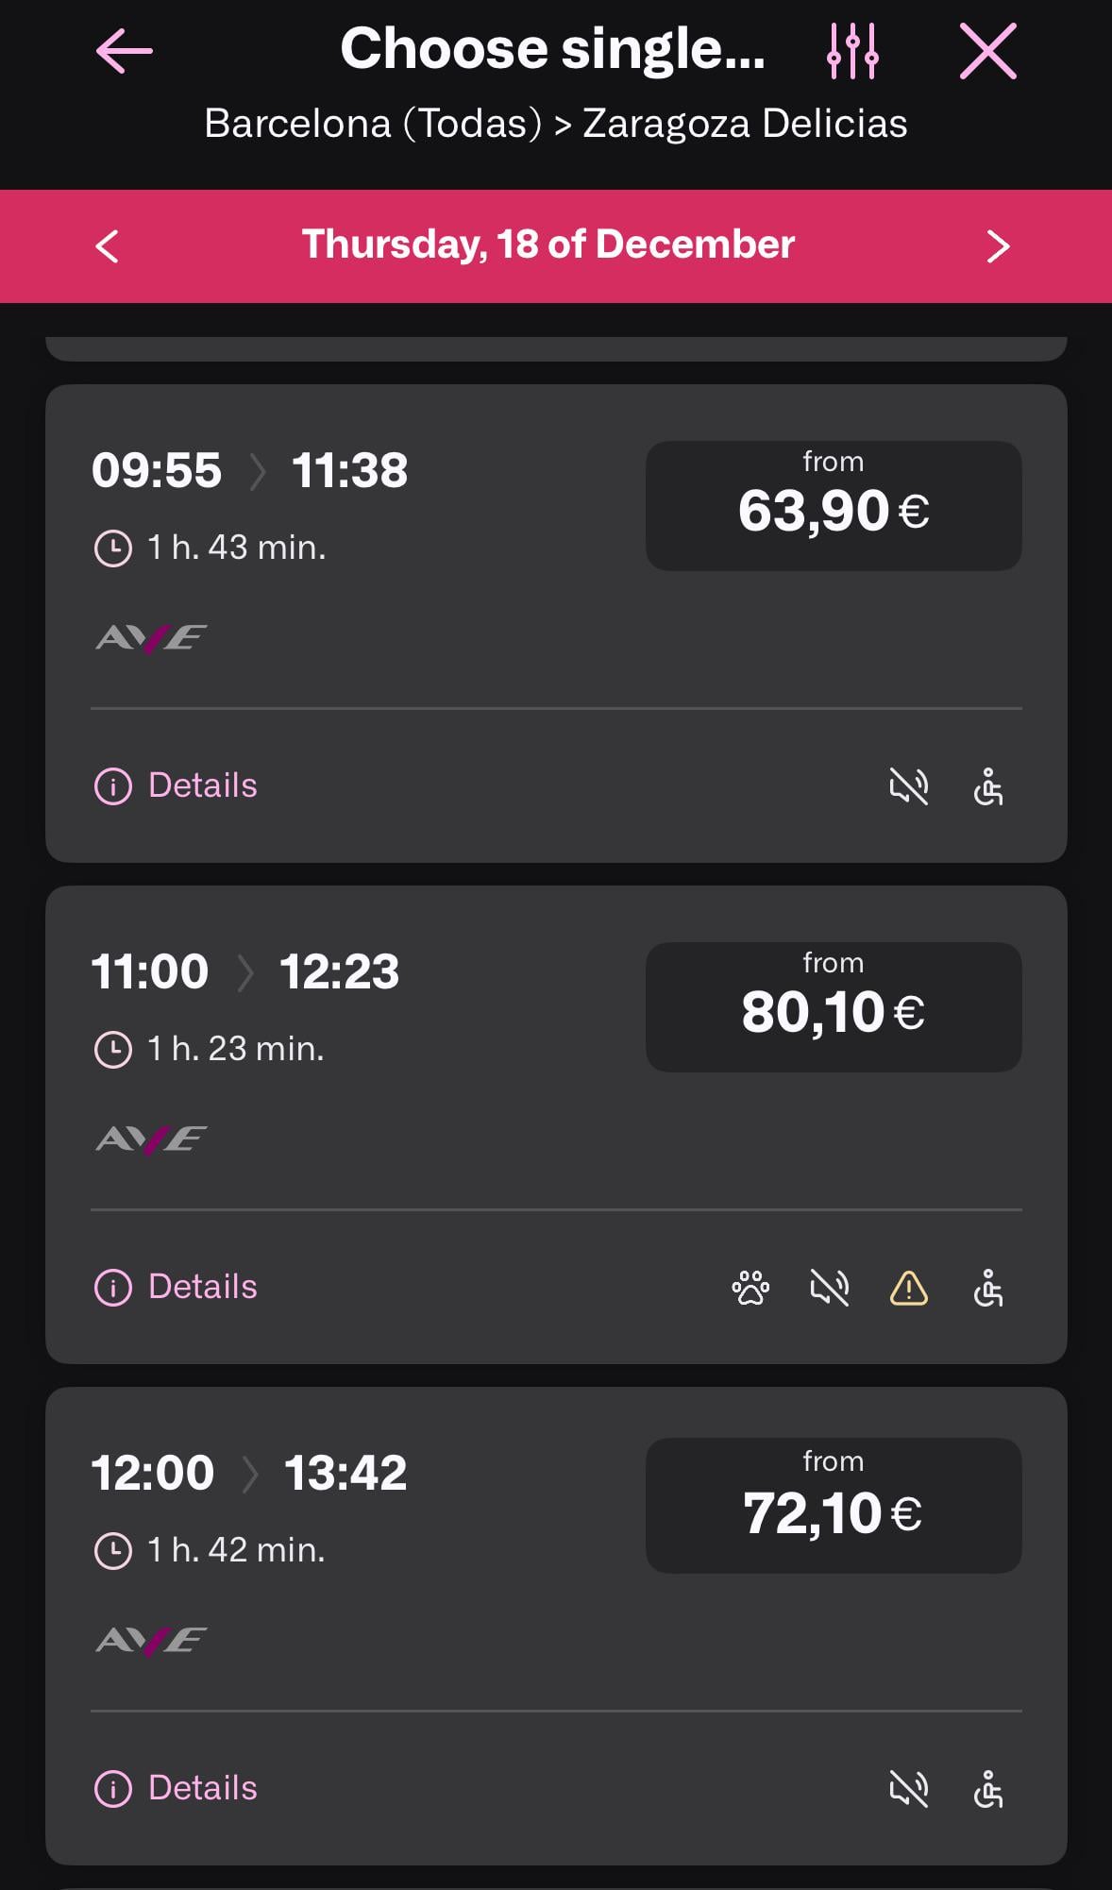Open the filter sliders icon
The width and height of the screenshot is (1112, 1890).
[852, 51]
